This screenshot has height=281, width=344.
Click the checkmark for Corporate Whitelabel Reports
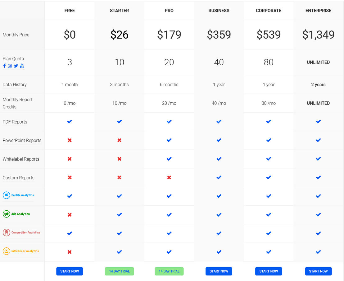pos(269,159)
